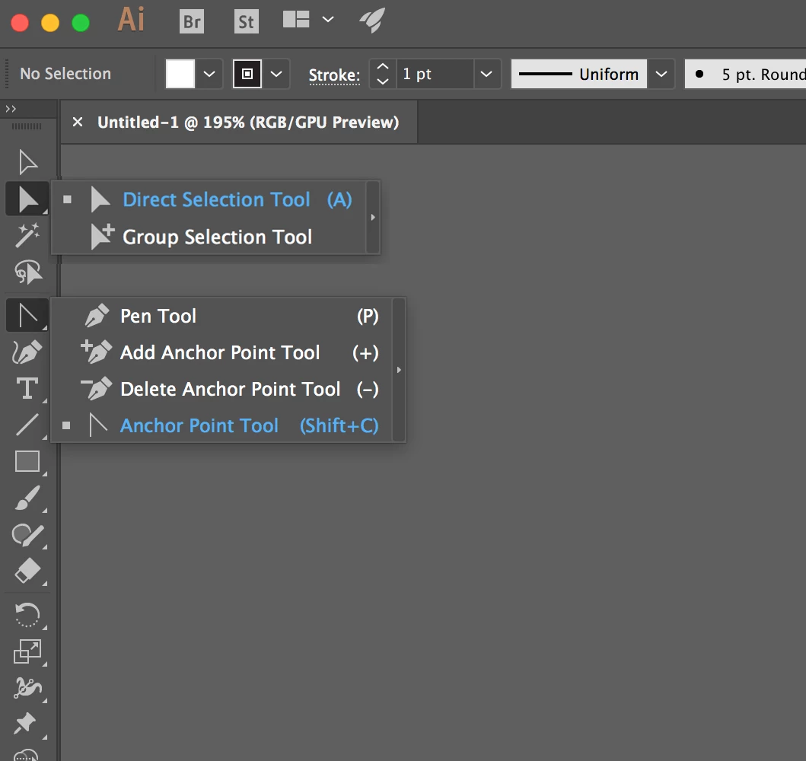
Task: Select the Selection tool arrow
Action: tap(27, 162)
